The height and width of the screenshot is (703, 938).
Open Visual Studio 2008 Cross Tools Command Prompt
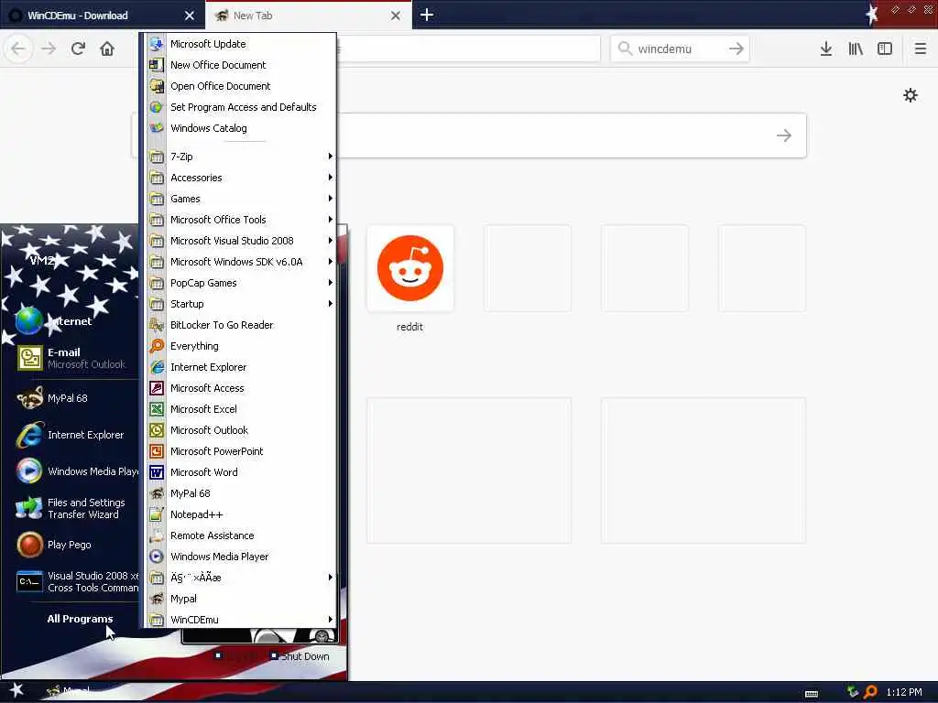[x=75, y=581]
